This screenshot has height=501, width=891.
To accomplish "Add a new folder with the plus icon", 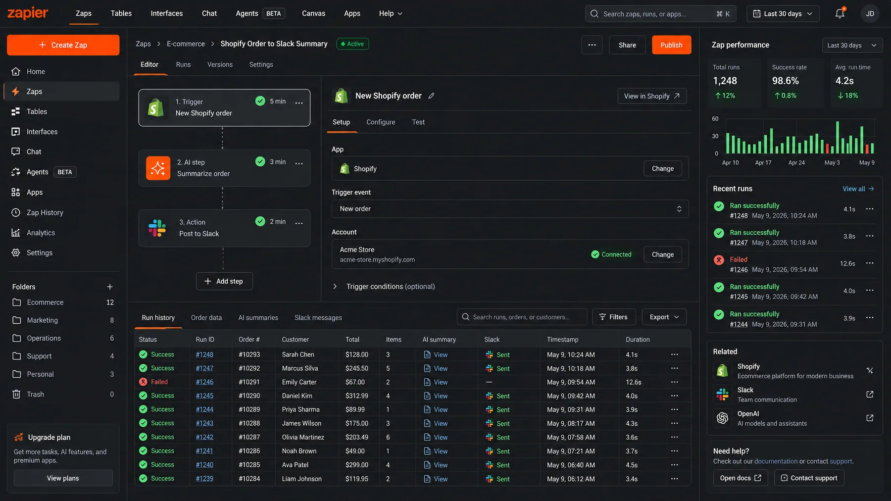I will 110,287.
